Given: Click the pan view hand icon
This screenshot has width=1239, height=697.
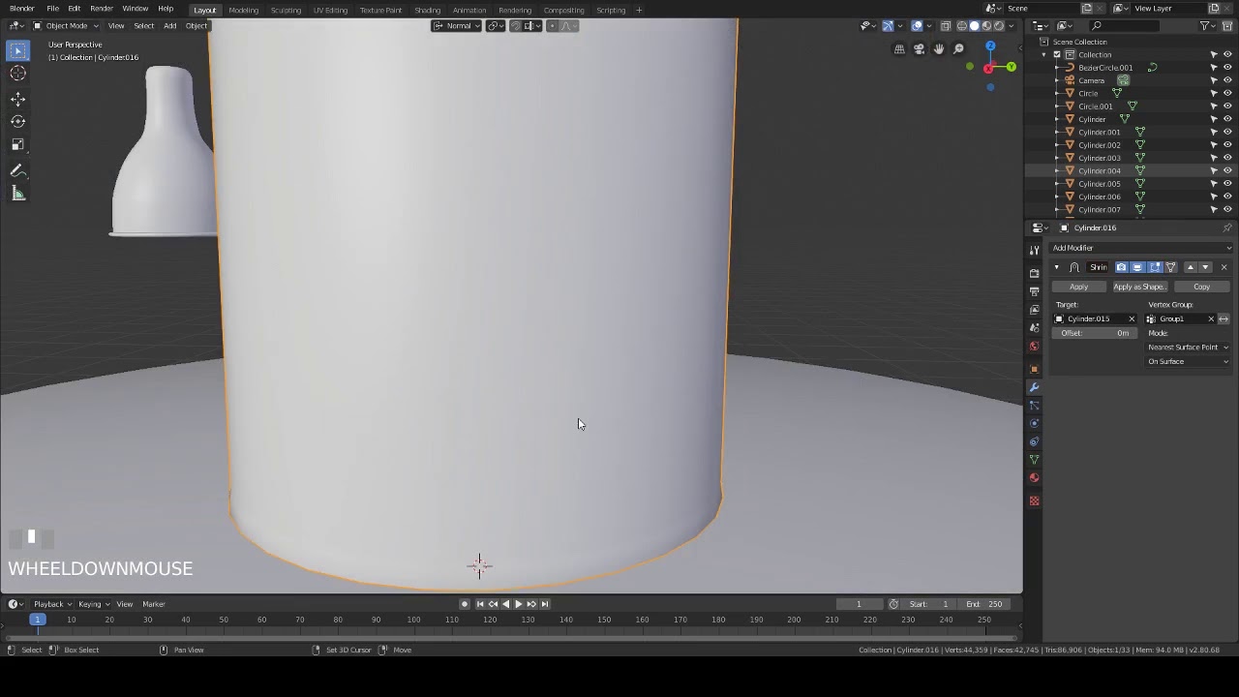Looking at the screenshot, I should tap(939, 49).
